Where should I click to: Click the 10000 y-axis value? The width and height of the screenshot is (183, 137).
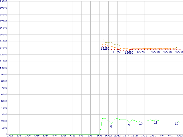(3, 68)
